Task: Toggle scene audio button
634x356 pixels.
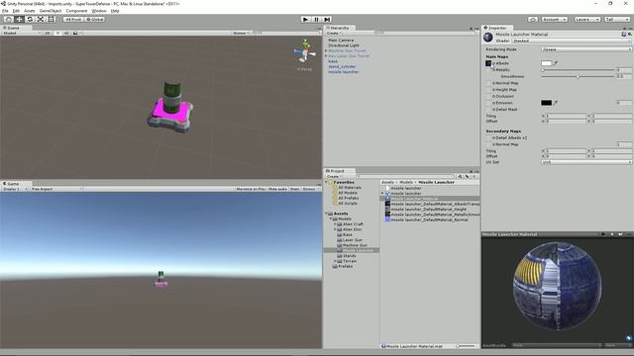Action: click(x=66, y=33)
